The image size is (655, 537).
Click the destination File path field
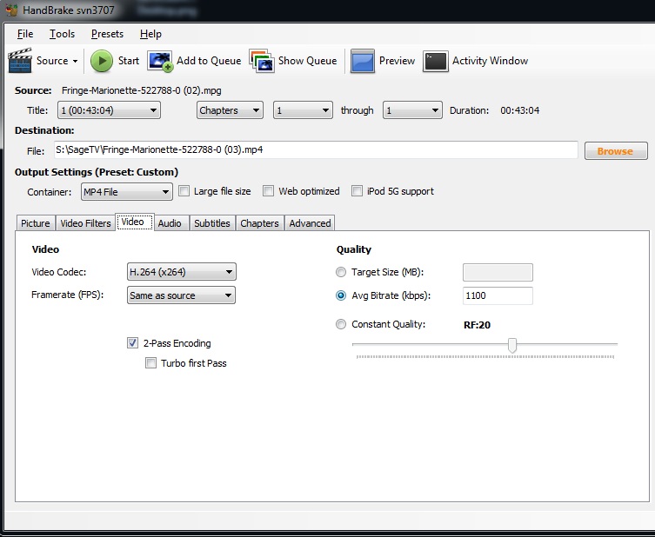click(316, 149)
